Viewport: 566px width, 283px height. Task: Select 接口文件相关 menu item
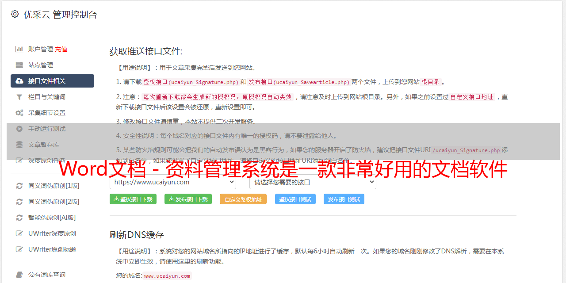(52, 81)
